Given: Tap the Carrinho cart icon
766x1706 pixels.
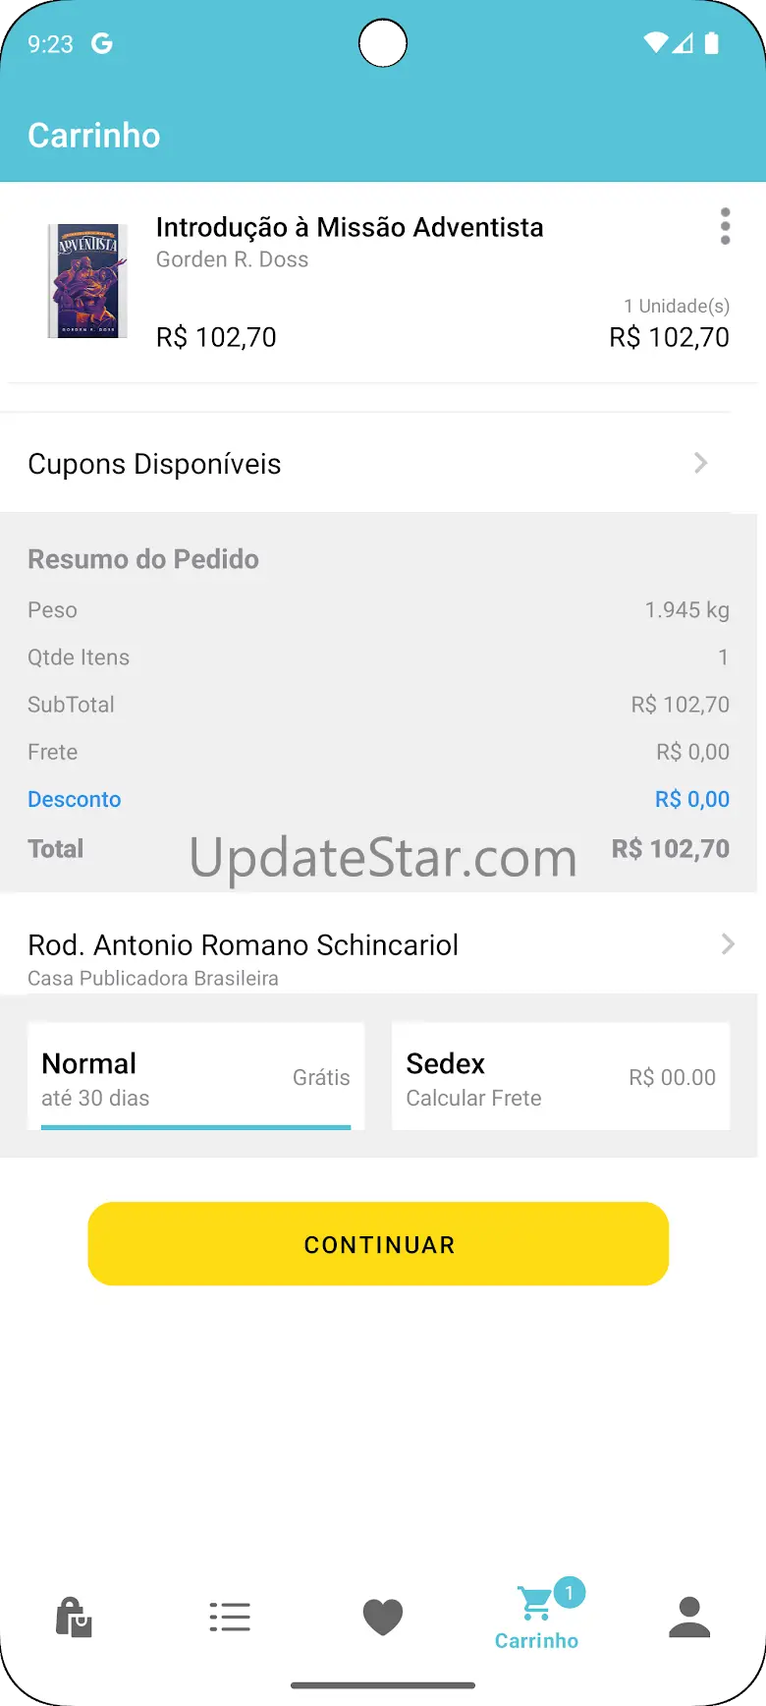Looking at the screenshot, I should (x=534, y=1605).
